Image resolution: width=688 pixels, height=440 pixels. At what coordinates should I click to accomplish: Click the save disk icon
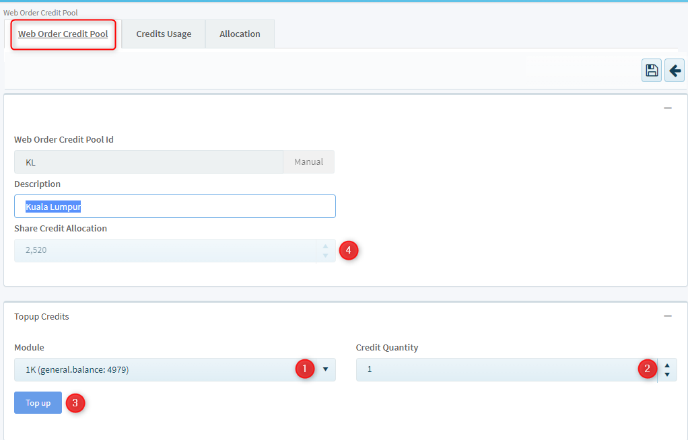tap(651, 71)
